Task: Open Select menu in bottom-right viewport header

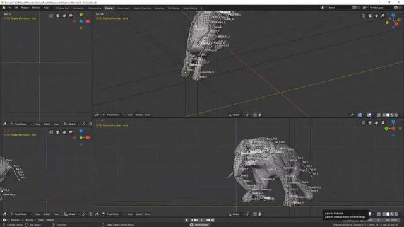Action: pos(139,214)
